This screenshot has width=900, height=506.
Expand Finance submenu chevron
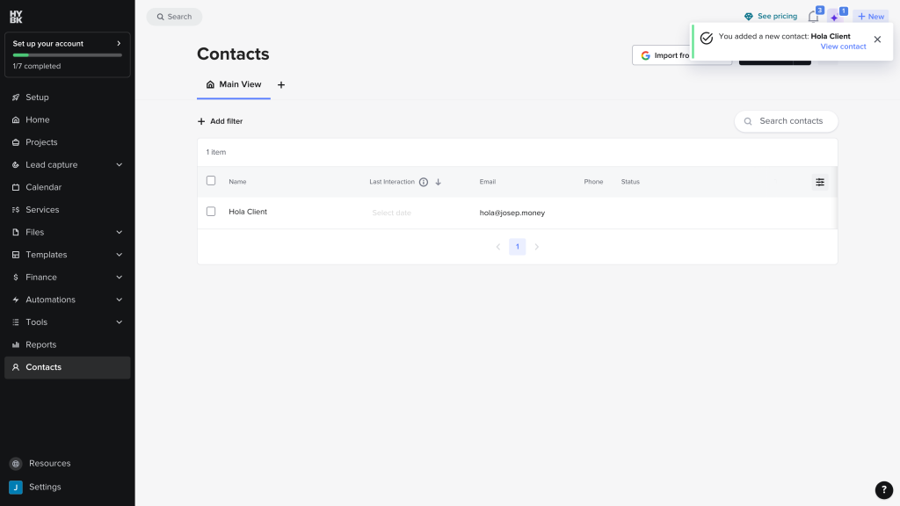coord(120,277)
